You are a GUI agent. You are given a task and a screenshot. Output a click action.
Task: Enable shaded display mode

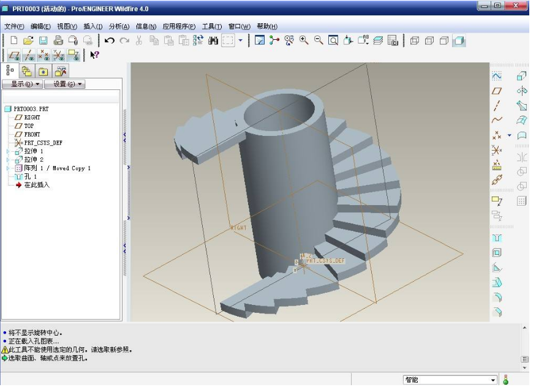tap(459, 40)
